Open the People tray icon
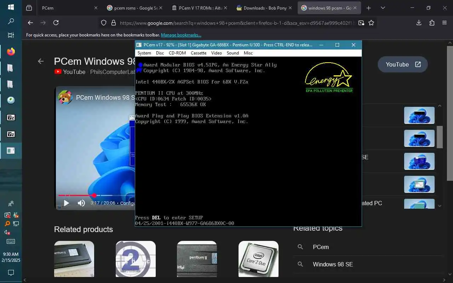Viewport: 453px width, 283px height. (11, 204)
